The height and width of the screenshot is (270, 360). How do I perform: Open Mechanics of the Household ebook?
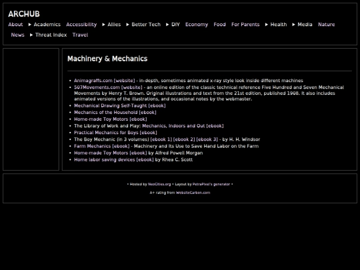[115, 112]
